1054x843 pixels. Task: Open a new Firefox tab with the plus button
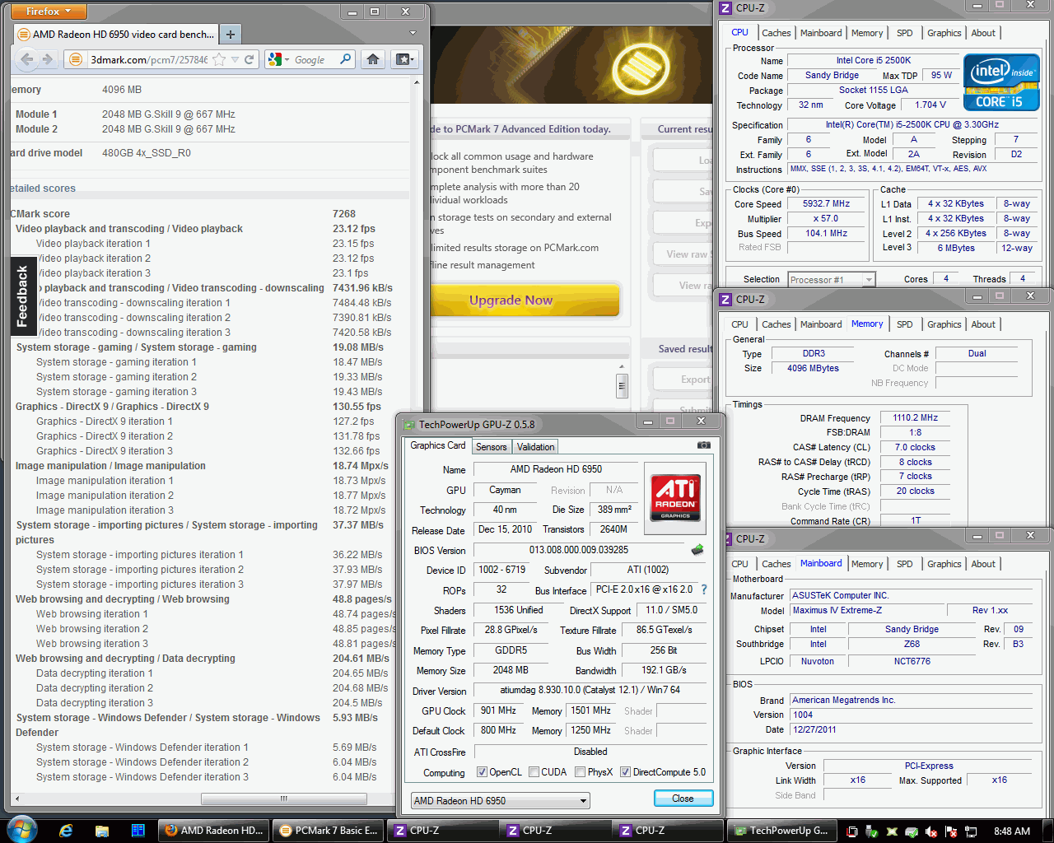[231, 34]
